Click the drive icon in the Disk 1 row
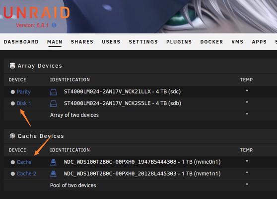 point(53,103)
